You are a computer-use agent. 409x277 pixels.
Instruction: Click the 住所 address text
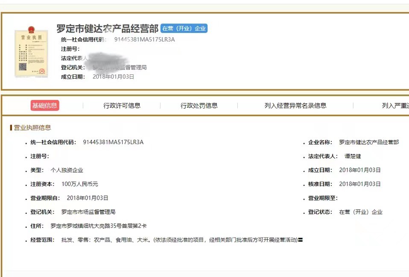point(99,226)
